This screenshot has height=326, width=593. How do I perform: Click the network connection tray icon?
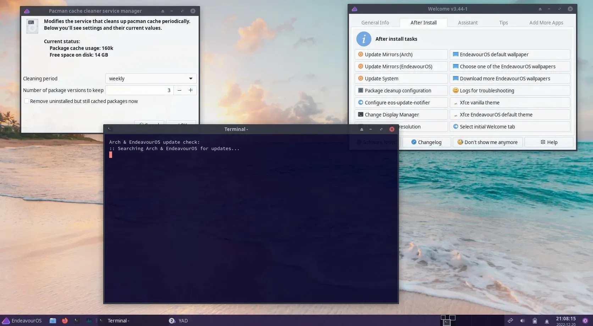[x=510, y=321]
